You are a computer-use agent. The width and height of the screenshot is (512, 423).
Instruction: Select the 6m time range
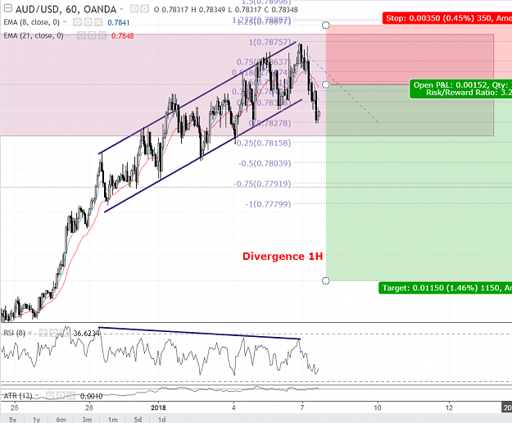61,419
